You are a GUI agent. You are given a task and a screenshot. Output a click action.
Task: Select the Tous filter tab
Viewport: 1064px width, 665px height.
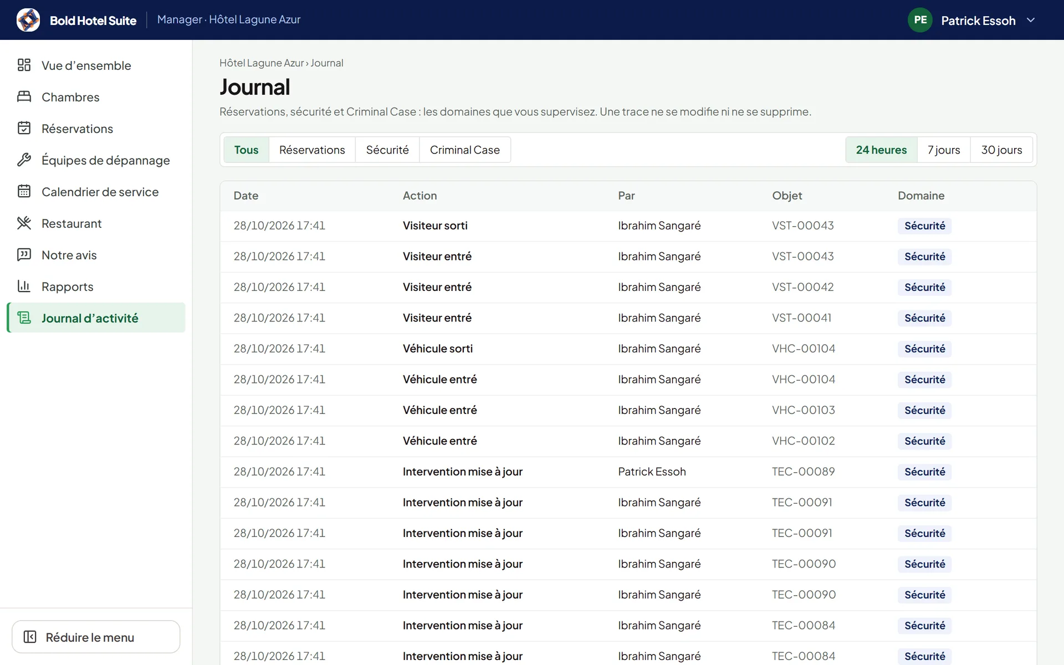[246, 150]
